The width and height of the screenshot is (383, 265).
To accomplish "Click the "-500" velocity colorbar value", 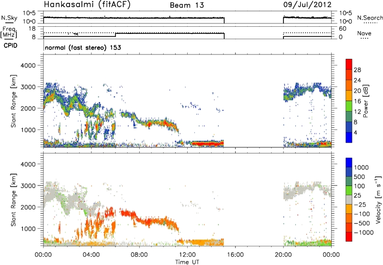I will click(361, 223).
